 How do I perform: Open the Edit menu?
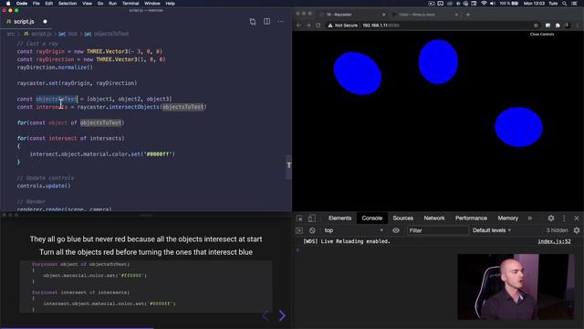48,4
